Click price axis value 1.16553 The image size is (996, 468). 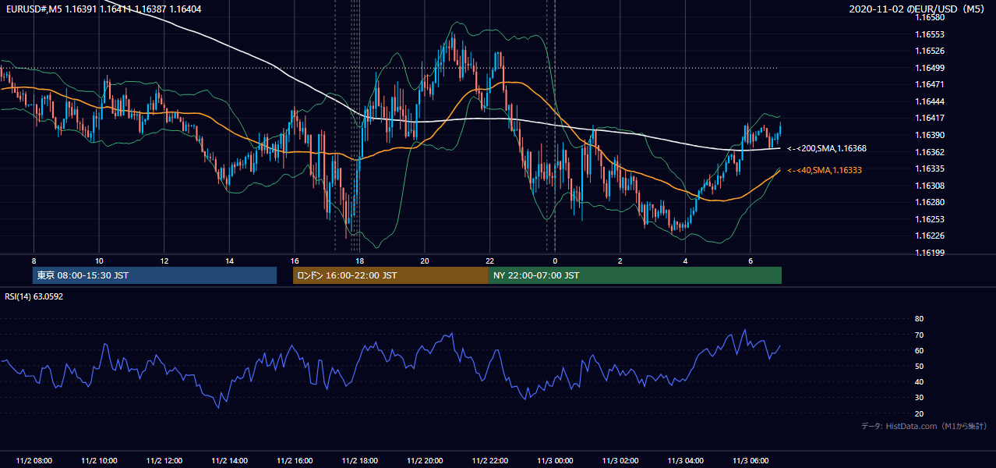pyautogui.click(x=930, y=34)
